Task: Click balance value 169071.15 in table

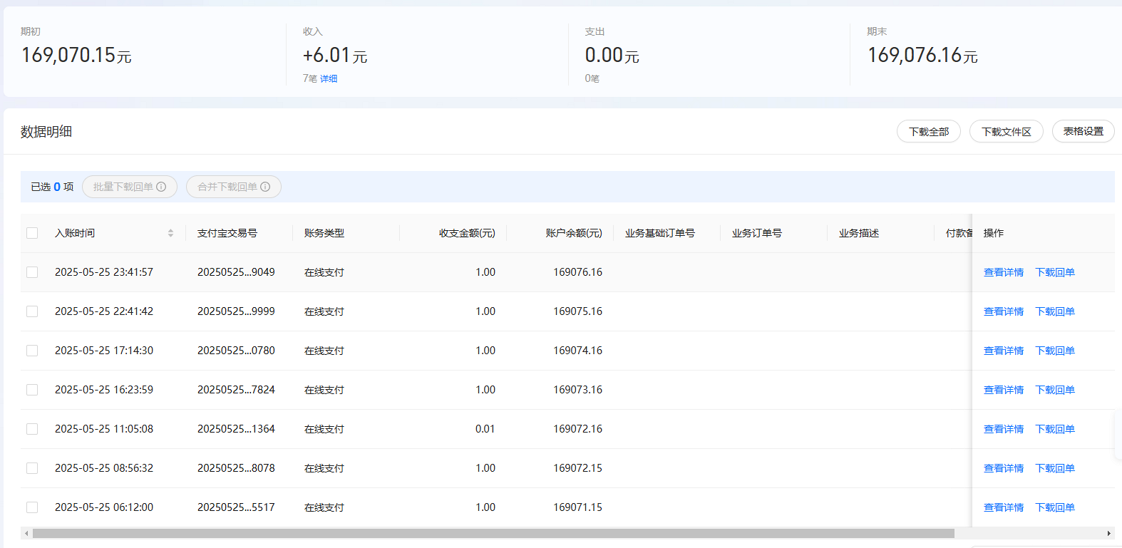Action: coord(578,507)
